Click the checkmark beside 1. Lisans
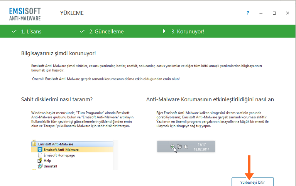 [x=14, y=31]
